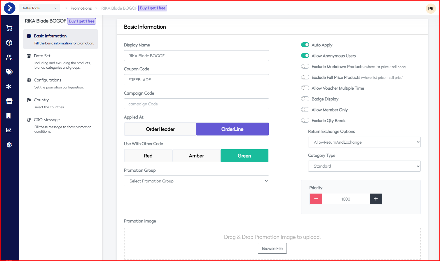Turn on Allow Member Only toggle

point(305,110)
